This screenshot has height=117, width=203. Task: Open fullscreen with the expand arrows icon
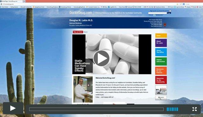[x=194, y=109]
